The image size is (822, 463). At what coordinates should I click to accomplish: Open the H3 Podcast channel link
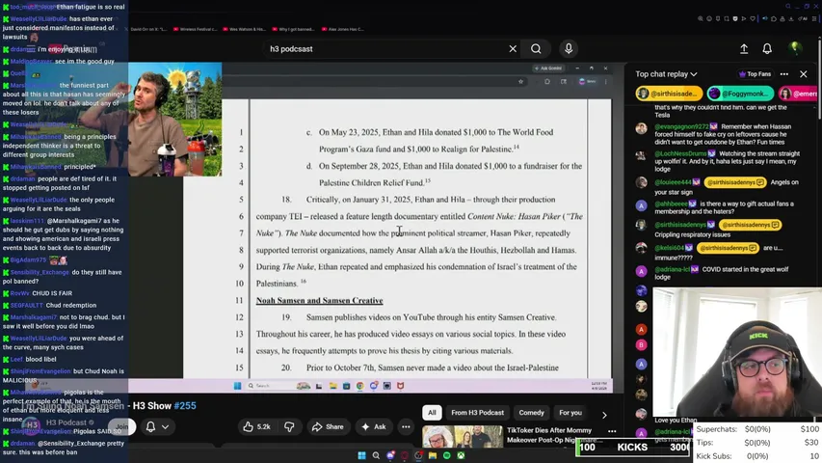tap(66, 422)
